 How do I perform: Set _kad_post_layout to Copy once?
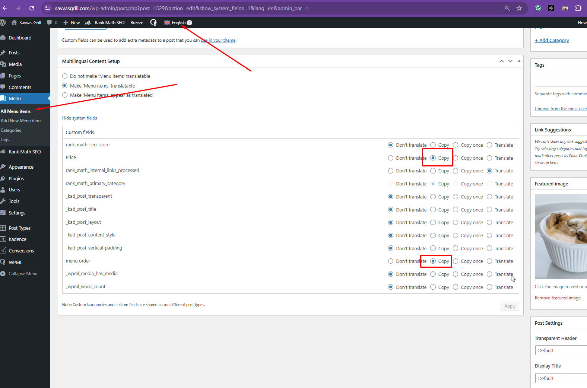tap(456, 222)
